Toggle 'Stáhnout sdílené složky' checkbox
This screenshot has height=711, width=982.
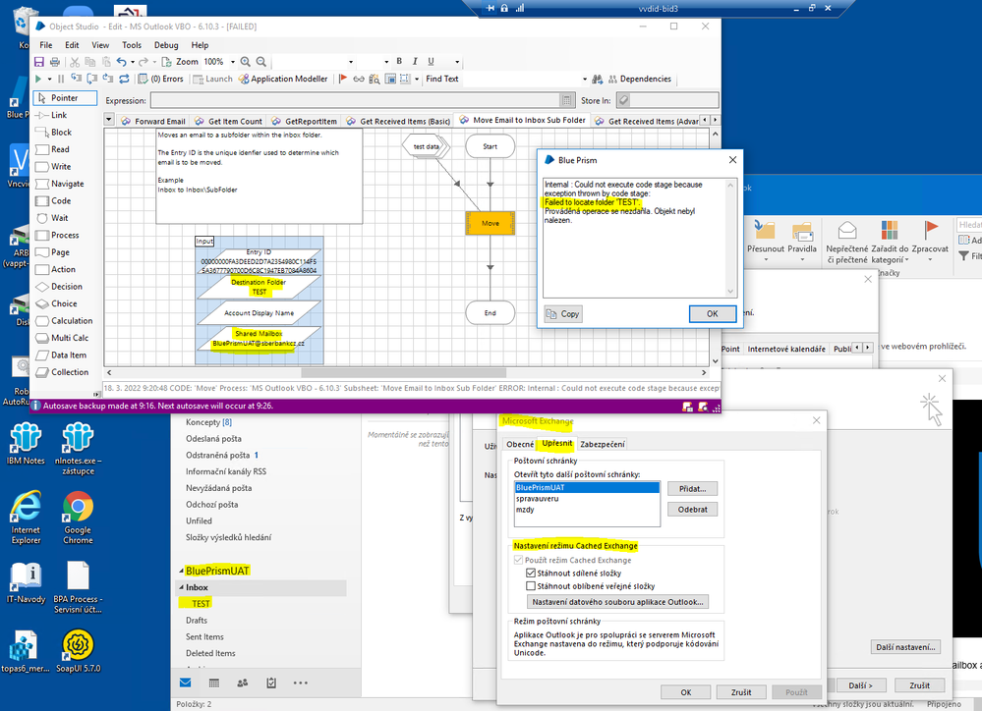[x=532, y=573]
